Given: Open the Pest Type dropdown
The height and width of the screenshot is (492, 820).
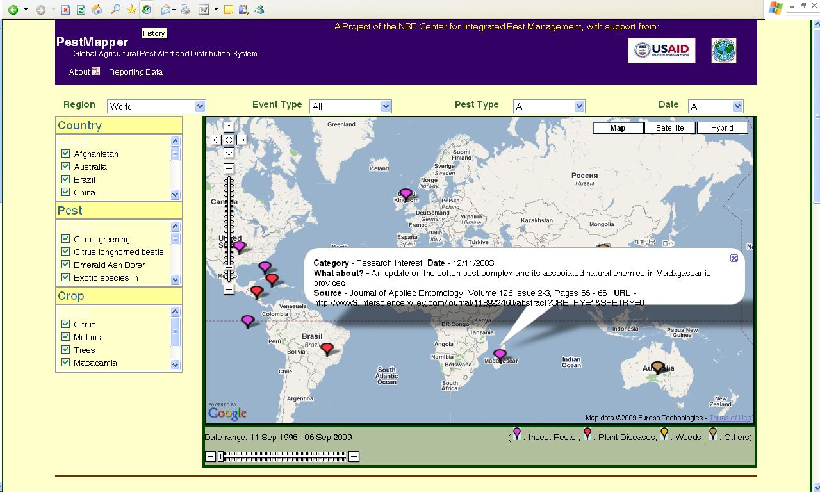Looking at the screenshot, I should pyautogui.click(x=578, y=106).
